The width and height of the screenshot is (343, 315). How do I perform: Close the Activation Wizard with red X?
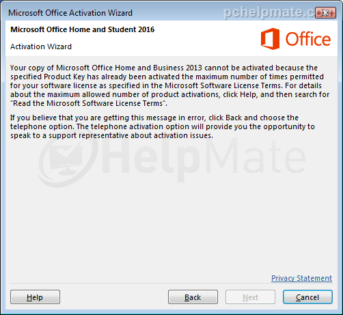(x=326, y=12)
